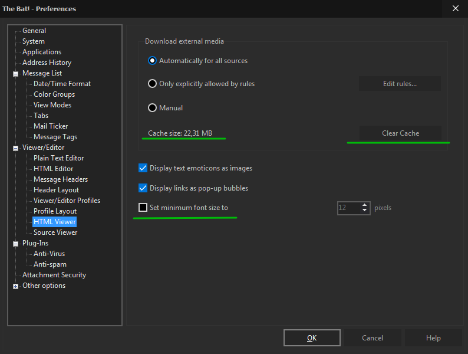Click the Download external media label
The width and height of the screenshot is (468, 354).
[184, 41]
